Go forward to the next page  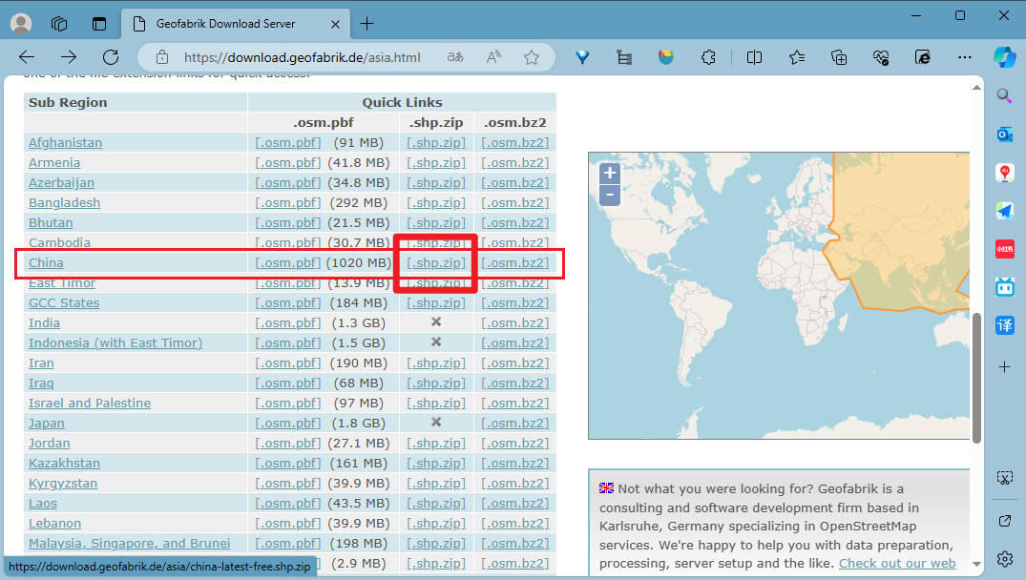click(69, 57)
